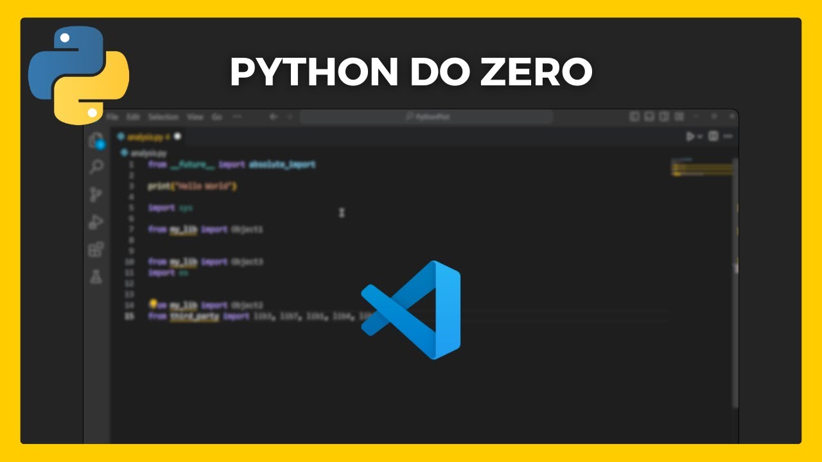
Task: Select the analysis.py editor tab
Action: pyautogui.click(x=148, y=137)
